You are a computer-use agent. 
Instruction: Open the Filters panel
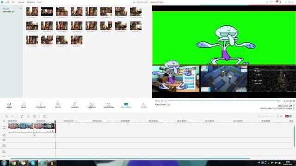(58, 105)
